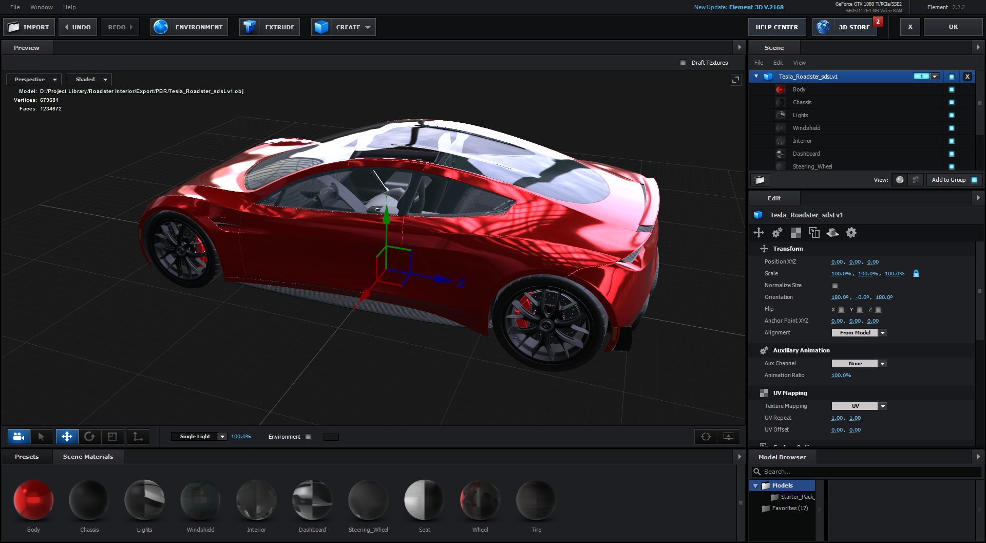Click the frame/center viewport target icon
986x543 pixels.
tap(706, 437)
